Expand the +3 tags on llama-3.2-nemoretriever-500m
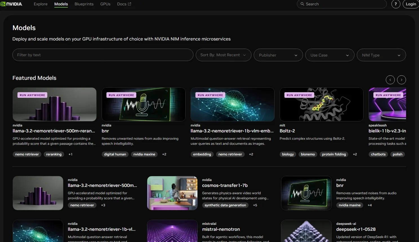 (x=103, y=205)
